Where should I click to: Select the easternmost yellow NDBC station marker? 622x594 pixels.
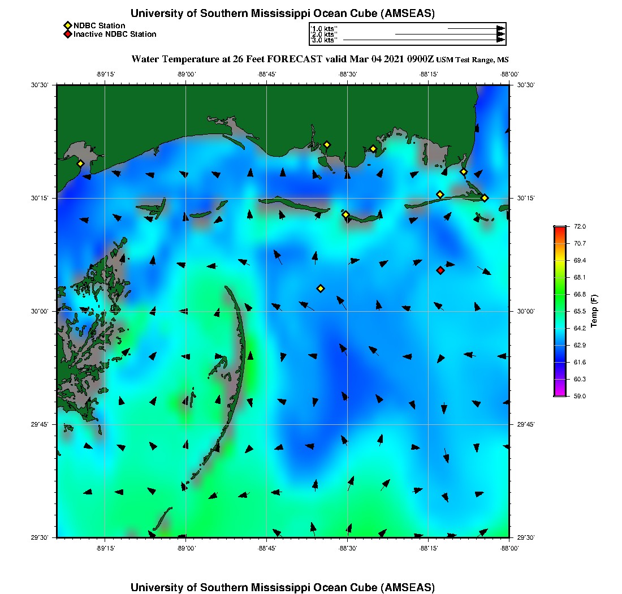pos(485,198)
